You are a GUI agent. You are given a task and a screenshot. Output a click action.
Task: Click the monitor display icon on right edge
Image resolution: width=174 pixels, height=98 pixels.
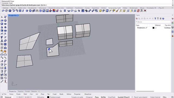click(173, 27)
